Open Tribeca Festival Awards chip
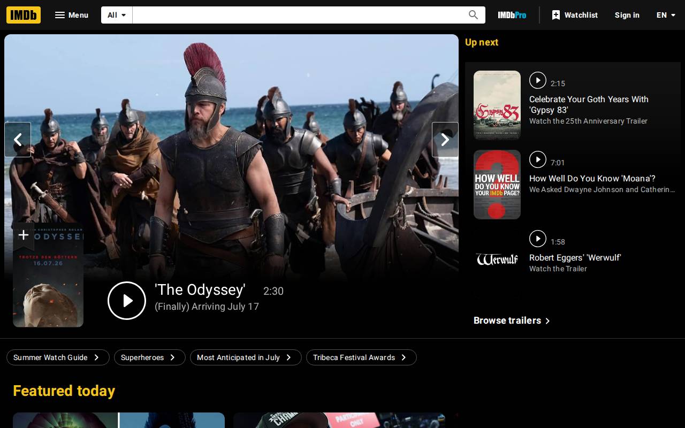This screenshot has height=428, width=685. pyautogui.click(x=361, y=357)
